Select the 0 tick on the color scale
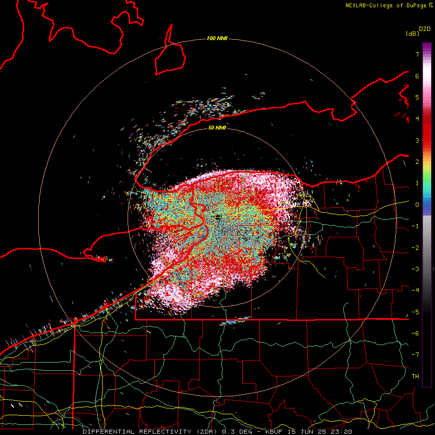Image resolution: width=435 pixels, height=435 pixels. pyautogui.click(x=417, y=205)
